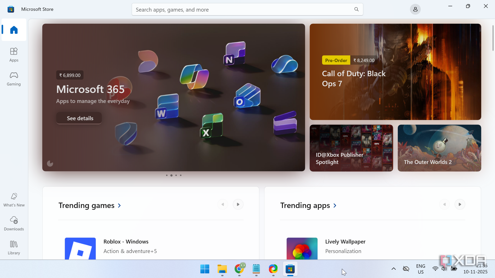
Task: Click the user profile account icon
Action: pyautogui.click(x=415, y=10)
